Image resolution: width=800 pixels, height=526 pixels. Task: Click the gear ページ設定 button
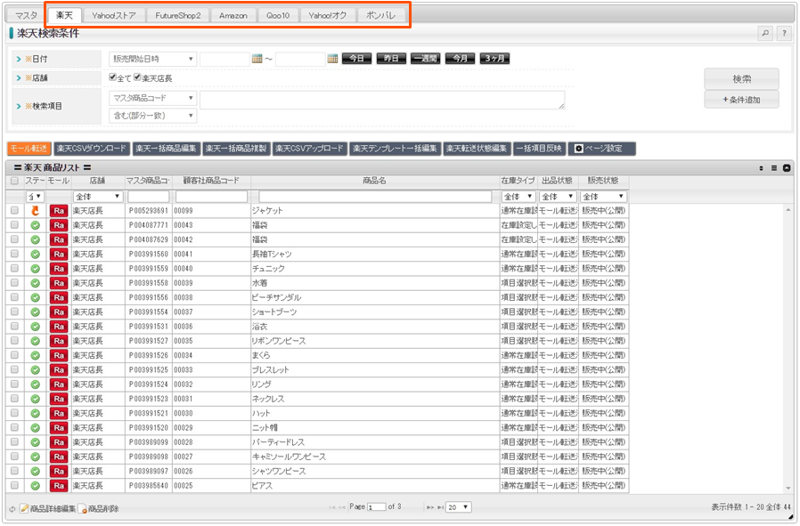pyautogui.click(x=602, y=149)
